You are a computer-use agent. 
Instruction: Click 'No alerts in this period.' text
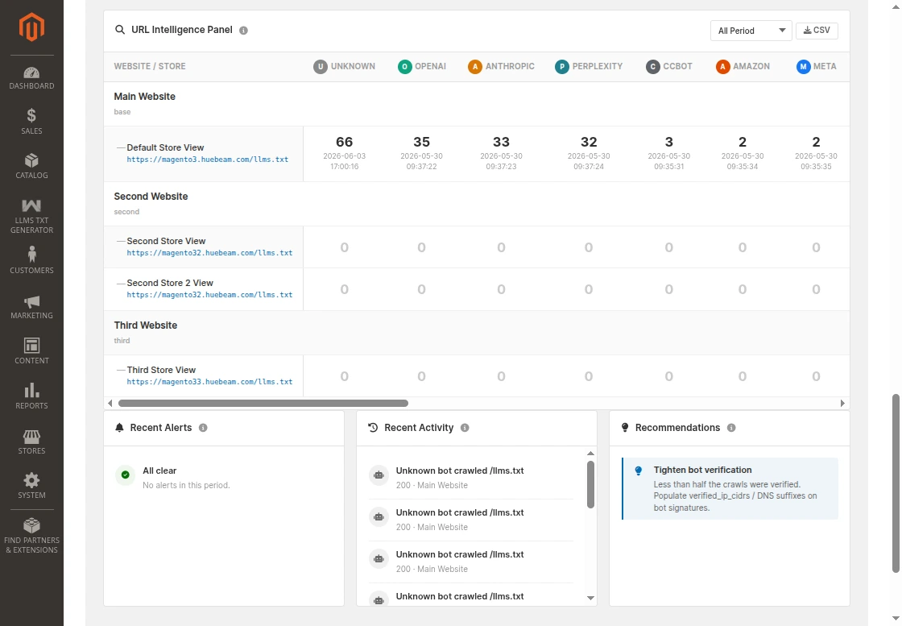coord(186,486)
